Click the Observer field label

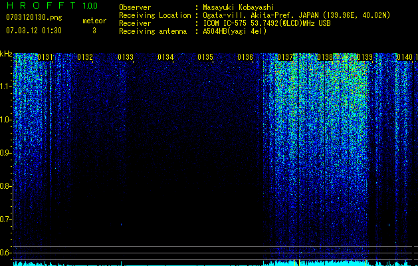coord(135,7)
